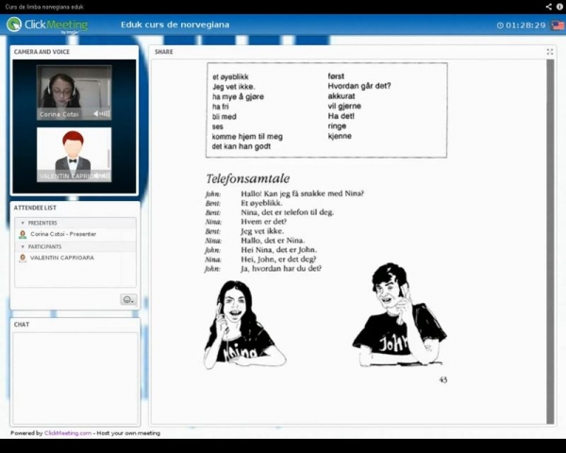Viewport: 566px width, 453px height.
Task: Click the 'Eduk curs de norvegiana' title
Action: click(x=175, y=25)
